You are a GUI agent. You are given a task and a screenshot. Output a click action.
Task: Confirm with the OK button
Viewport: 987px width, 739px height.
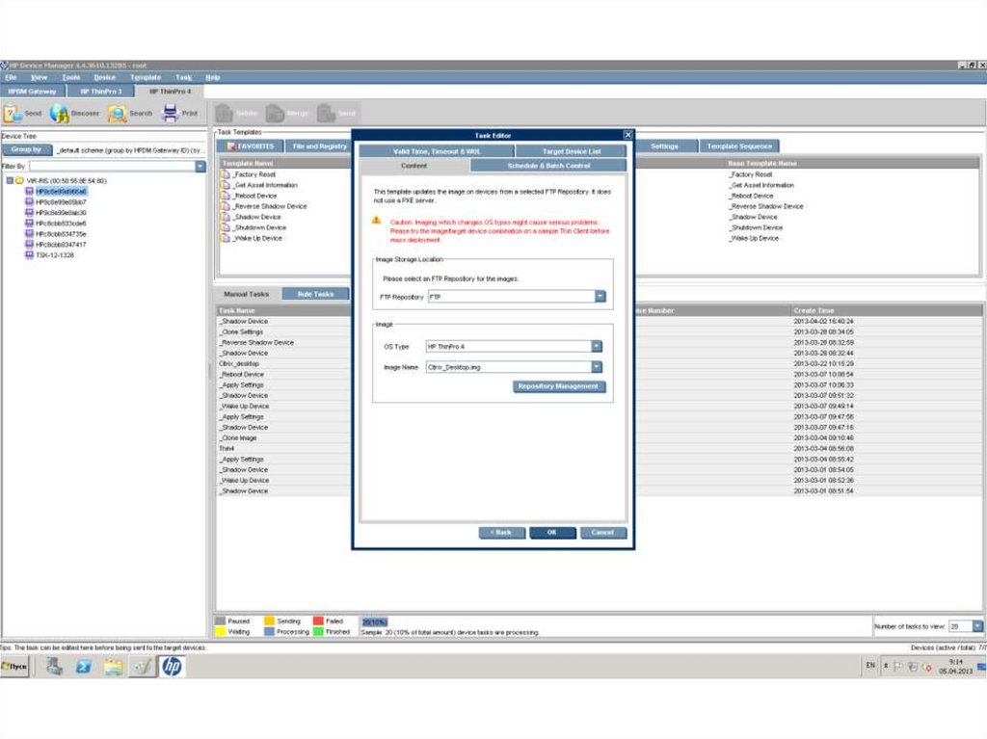tap(552, 533)
